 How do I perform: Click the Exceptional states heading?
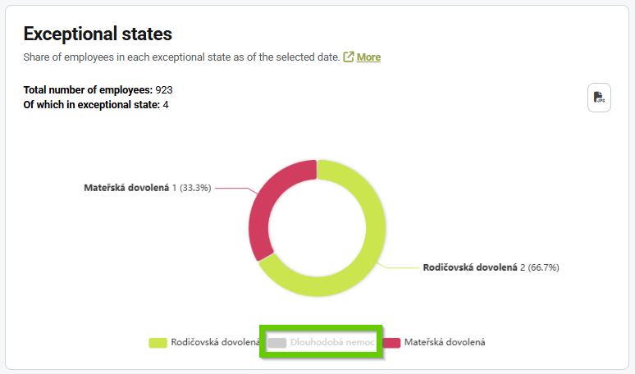(x=98, y=34)
